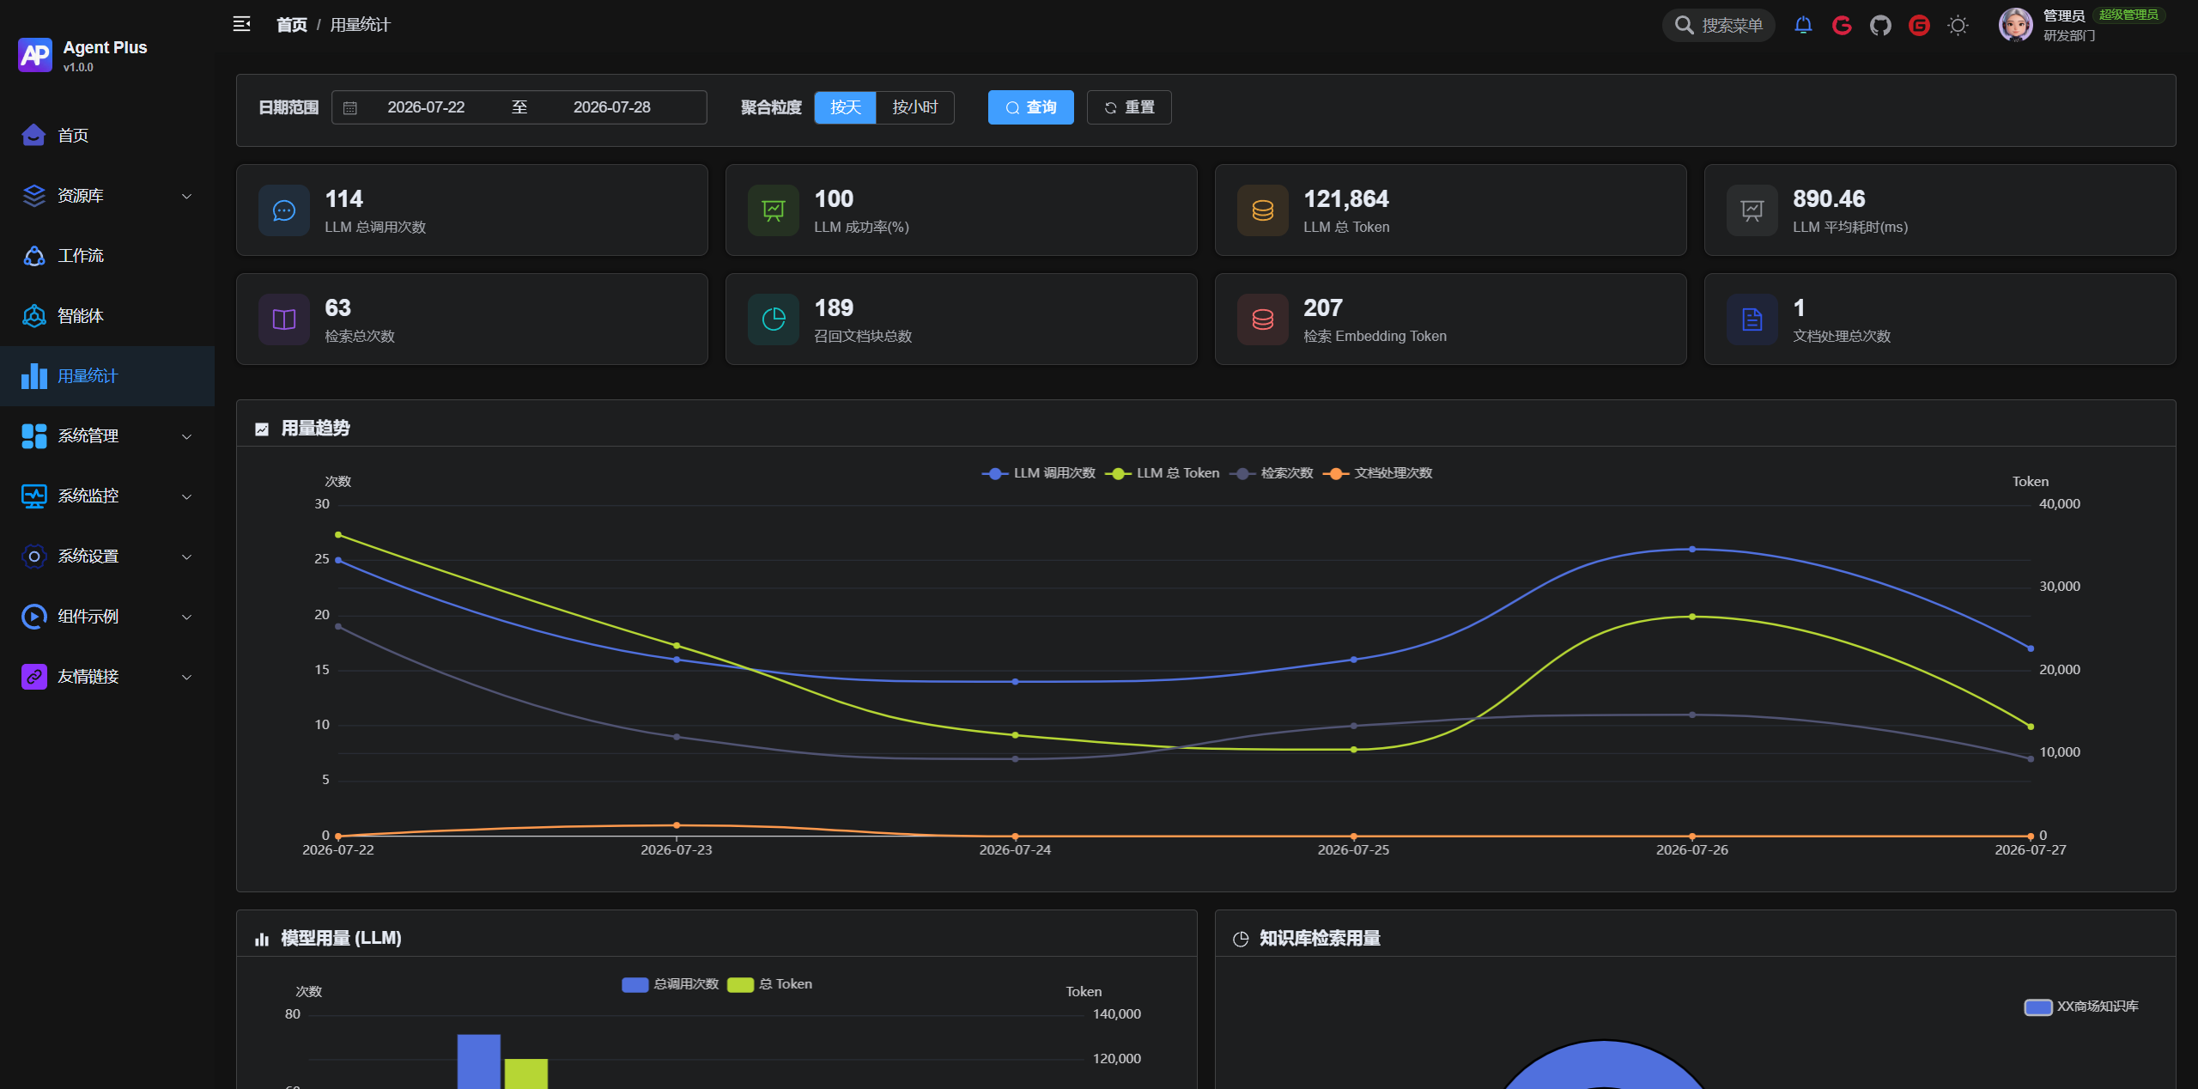Open the 搜索菜单 menu search

[x=1719, y=25]
